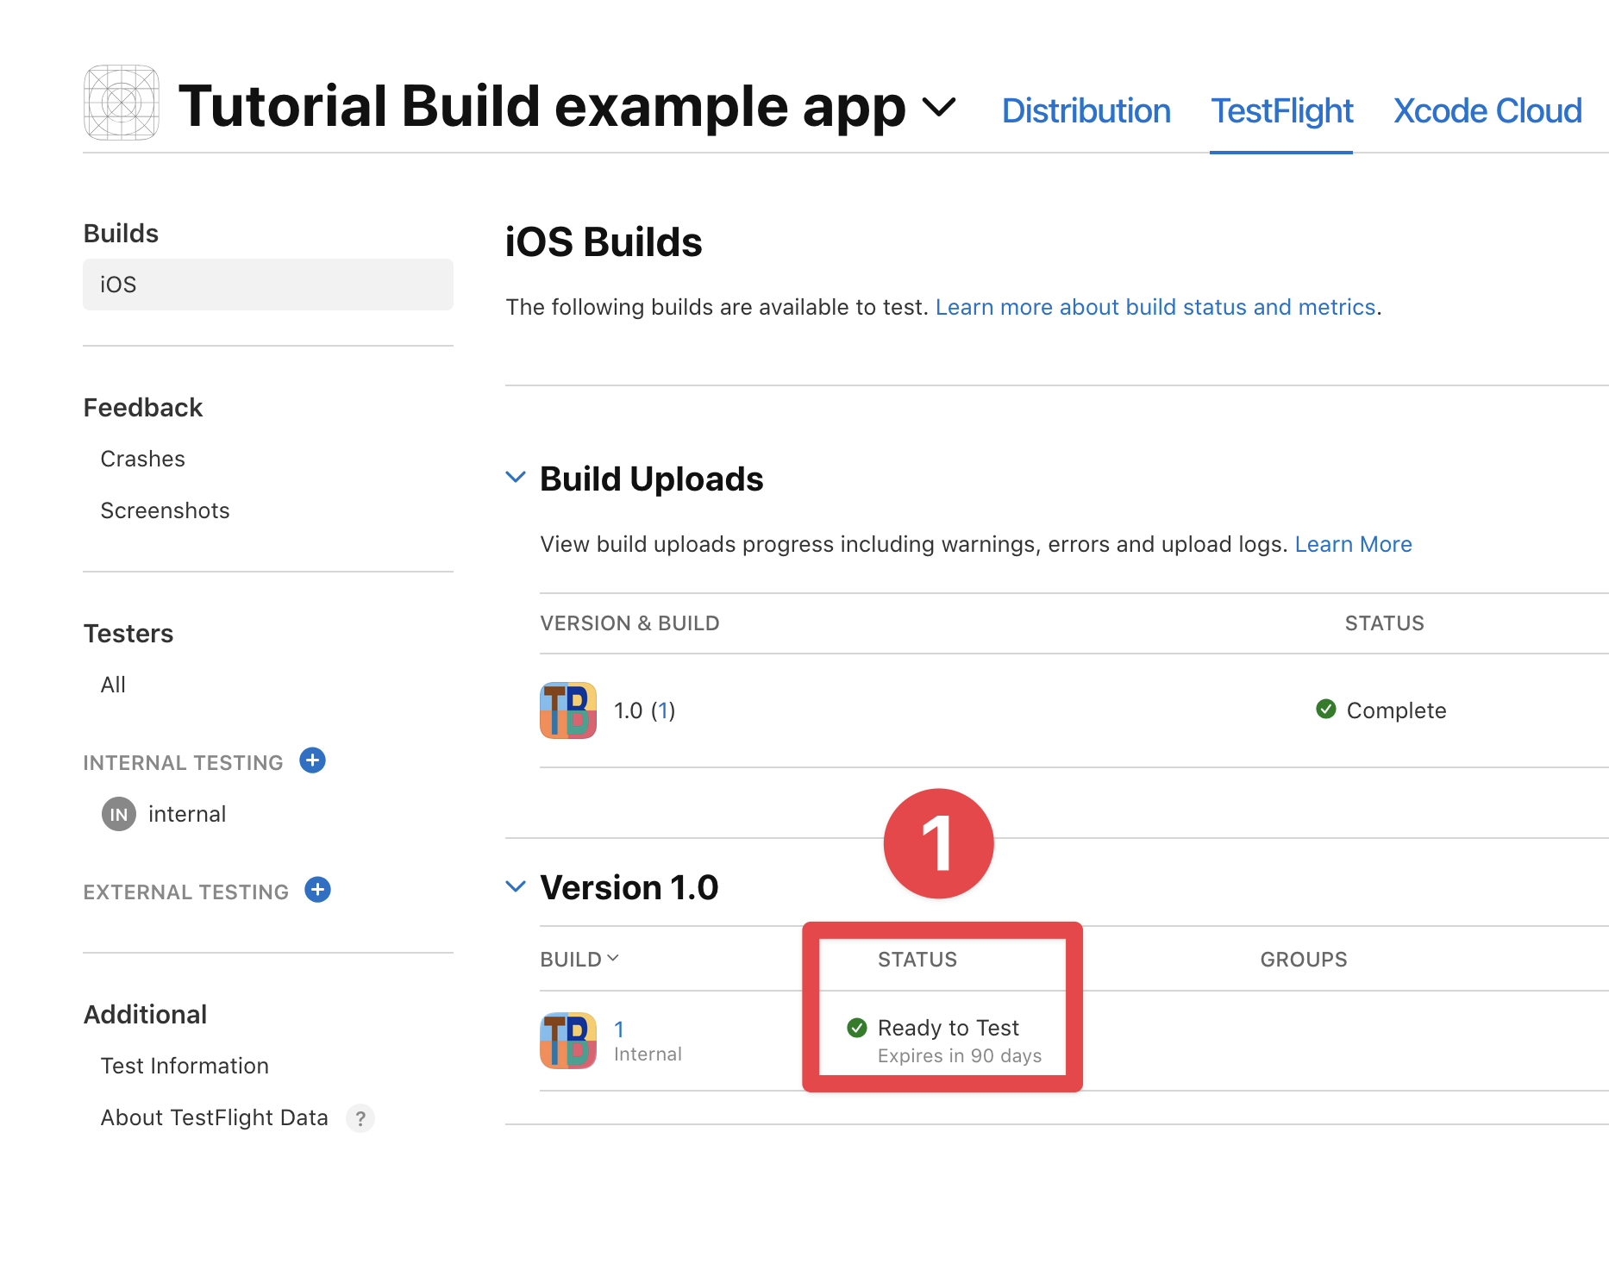The width and height of the screenshot is (1609, 1264).
Task: Add an External Testing group via plus icon
Action: (x=317, y=890)
